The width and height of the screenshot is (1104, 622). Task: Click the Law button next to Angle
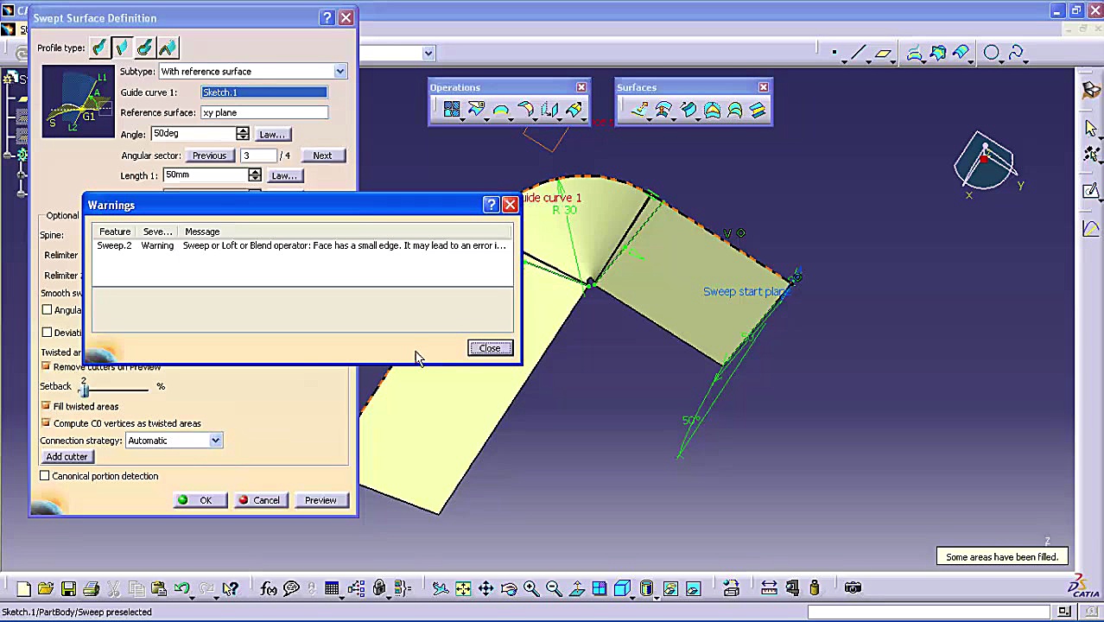[x=272, y=134]
